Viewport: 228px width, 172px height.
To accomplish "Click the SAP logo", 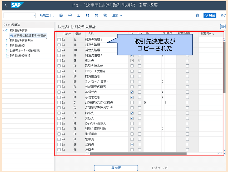I will click(x=17, y=5).
